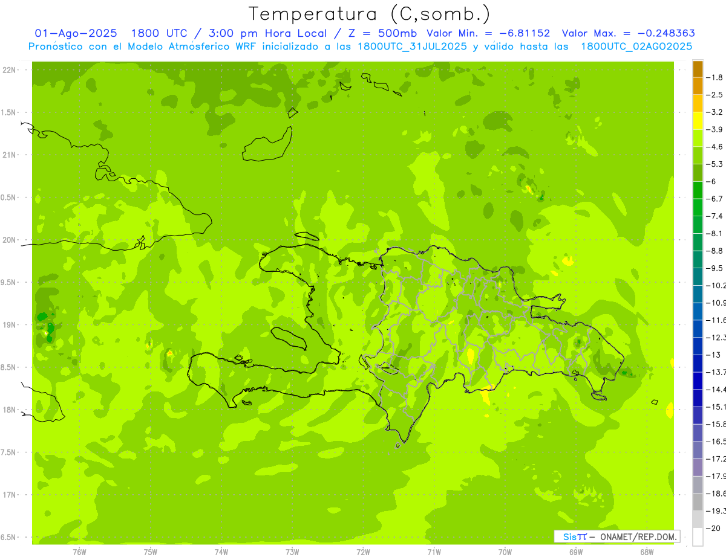Click the '-5.3' colorbar value
Image resolution: width=726 pixels, height=560 pixels.
[x=715, y=164]
